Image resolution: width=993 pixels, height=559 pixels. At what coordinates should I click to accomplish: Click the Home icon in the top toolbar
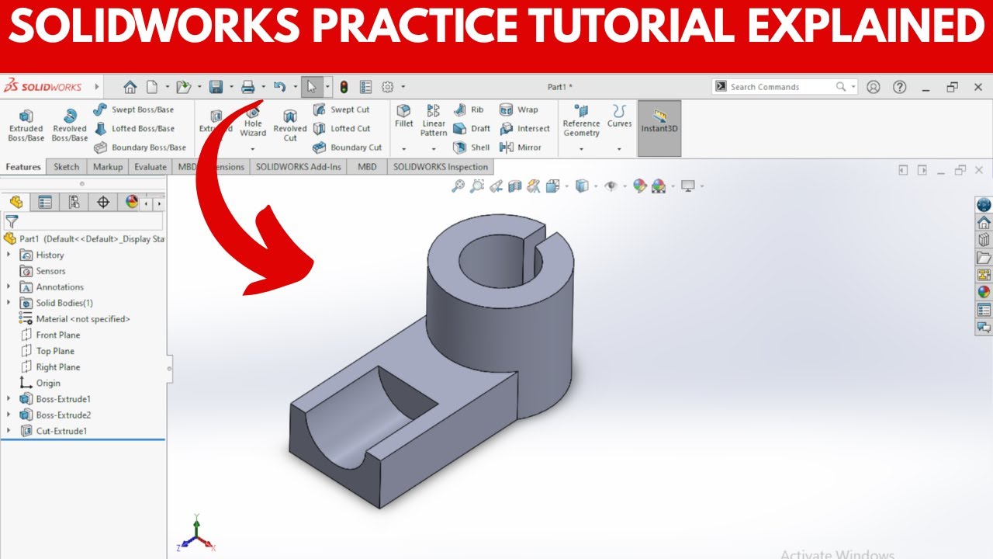click(x=130, y=87)
